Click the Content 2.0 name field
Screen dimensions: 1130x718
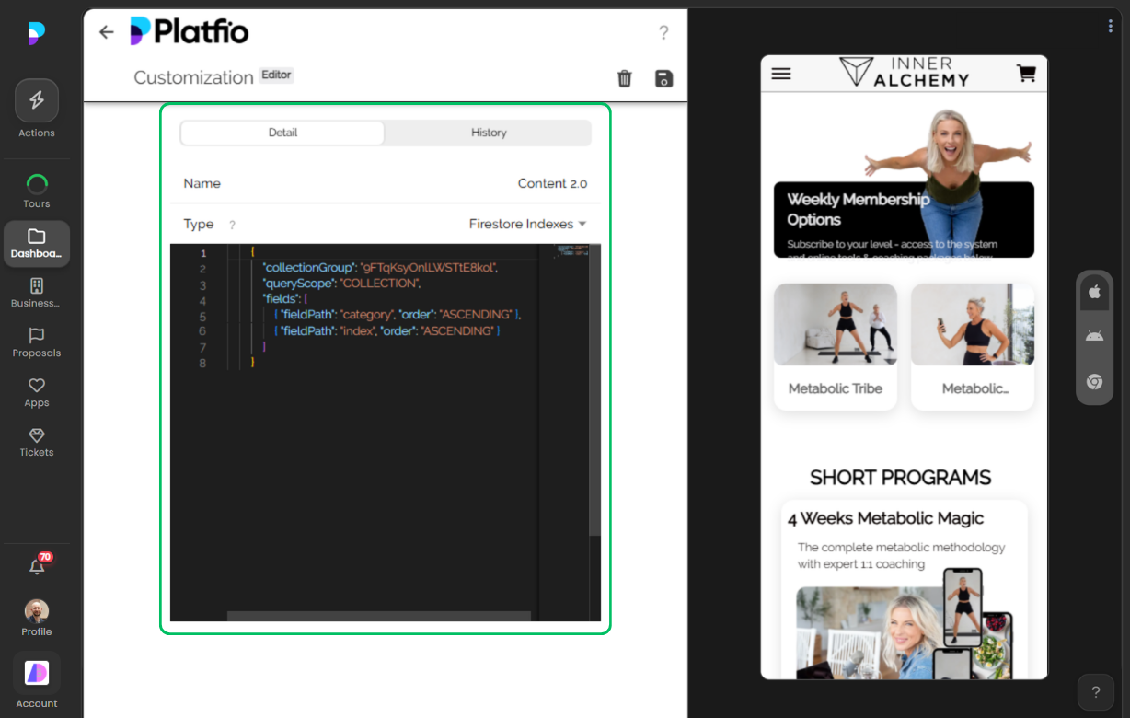pyautogui.click(x=551, y=183)
